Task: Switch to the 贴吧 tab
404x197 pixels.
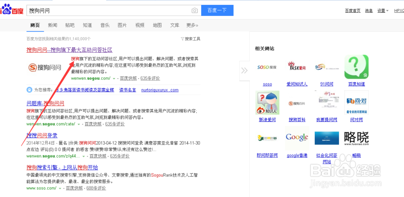Action: (x=70, y=25)
